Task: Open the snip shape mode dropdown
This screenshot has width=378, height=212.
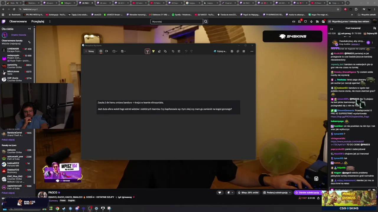Action: tap(115, 51)
